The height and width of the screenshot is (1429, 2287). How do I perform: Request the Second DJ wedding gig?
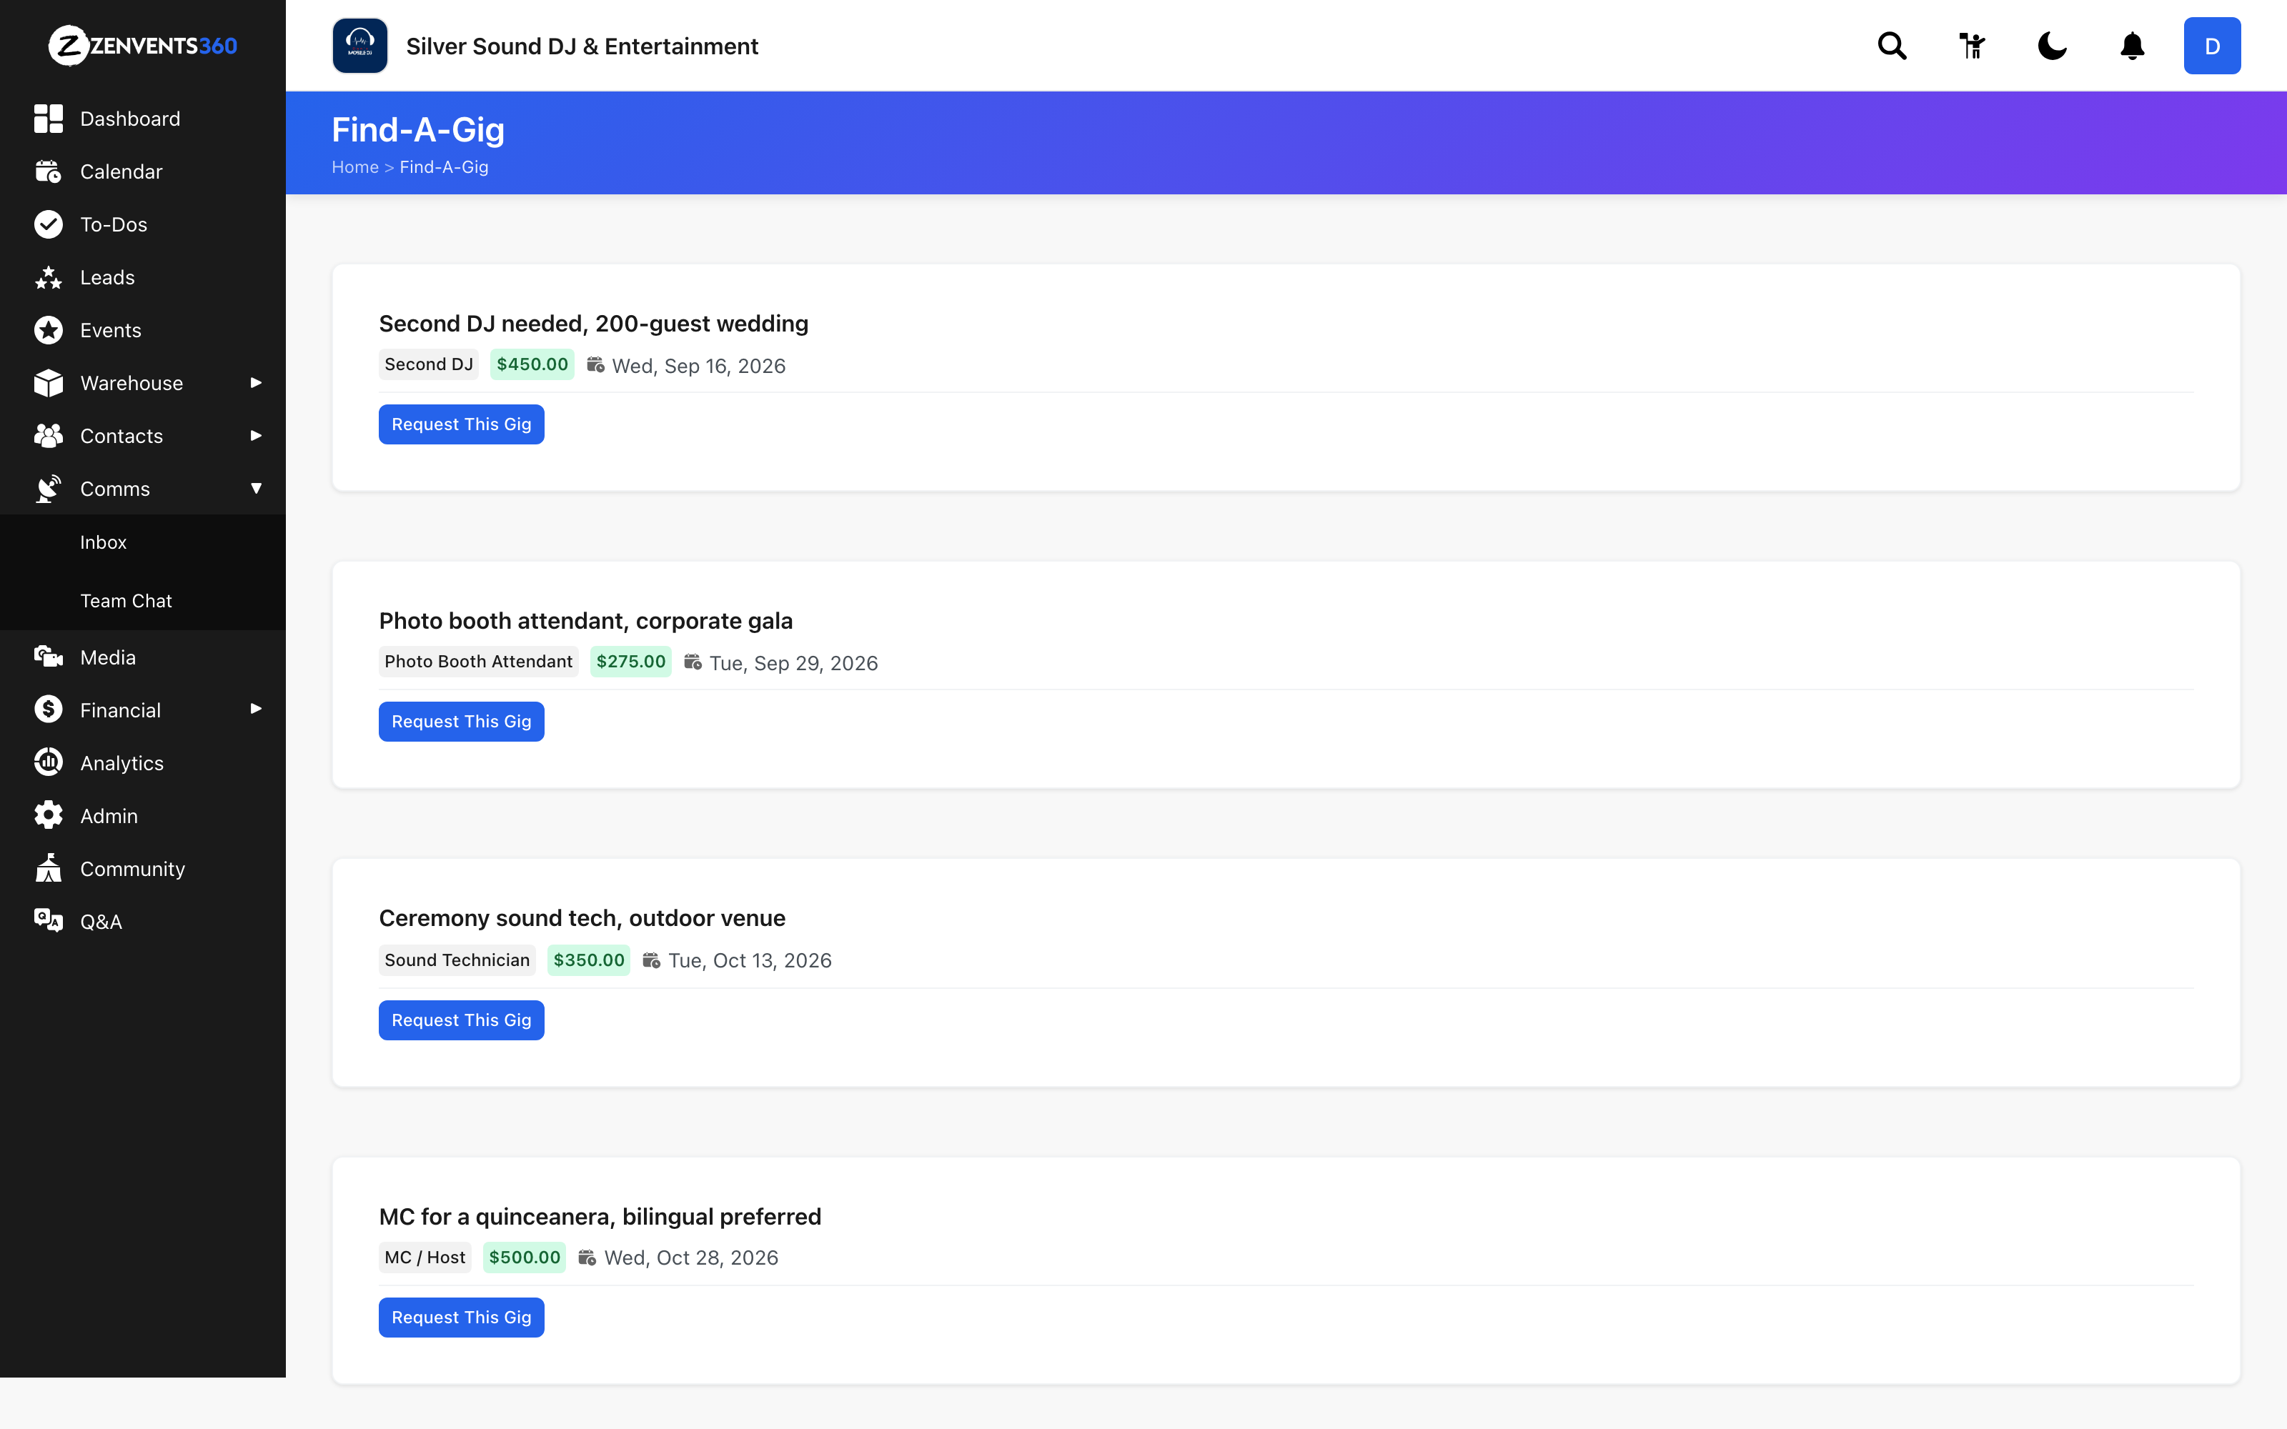tap(461, 424)
